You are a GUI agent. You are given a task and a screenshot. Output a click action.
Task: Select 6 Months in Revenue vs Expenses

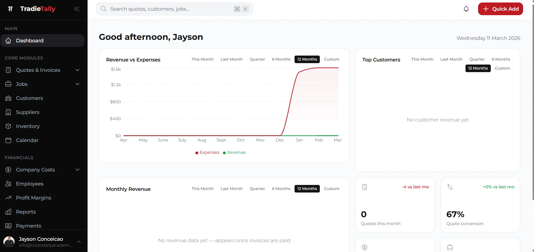pyautogui.click(x=281, y=59)
